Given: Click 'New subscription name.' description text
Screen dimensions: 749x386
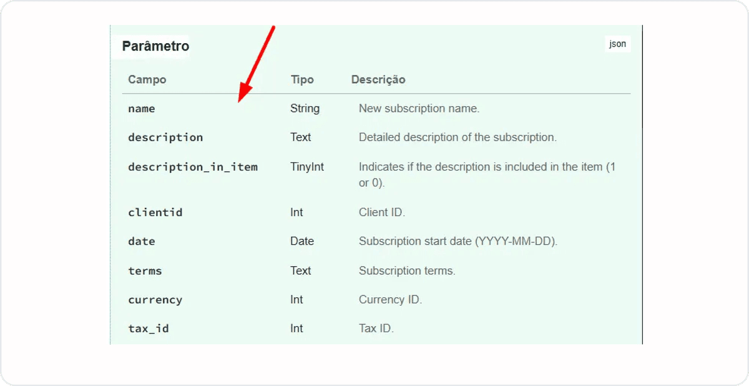Looking at the screenshot, I should coord(419,109).
